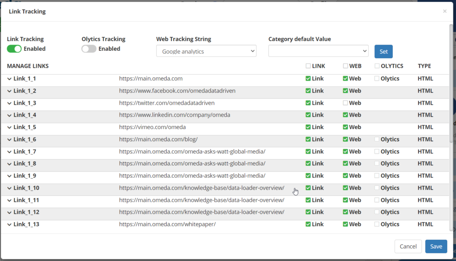Check the WEB header select-all checkbox
The image size is (456, 261).
(346, 66)
